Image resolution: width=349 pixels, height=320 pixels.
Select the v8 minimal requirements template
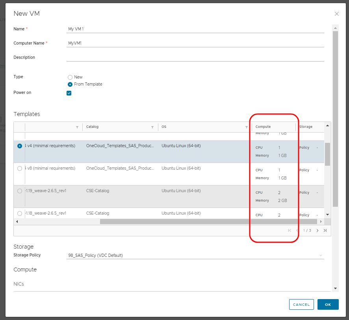(x=20, y=168)
